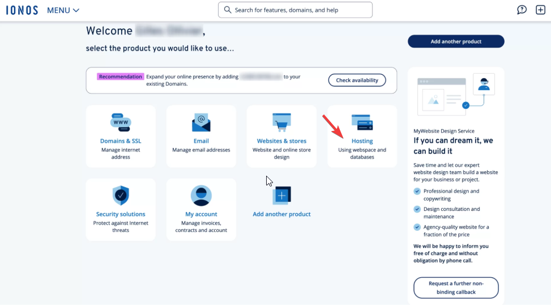Open the Add another product text link

coord(281,214)
